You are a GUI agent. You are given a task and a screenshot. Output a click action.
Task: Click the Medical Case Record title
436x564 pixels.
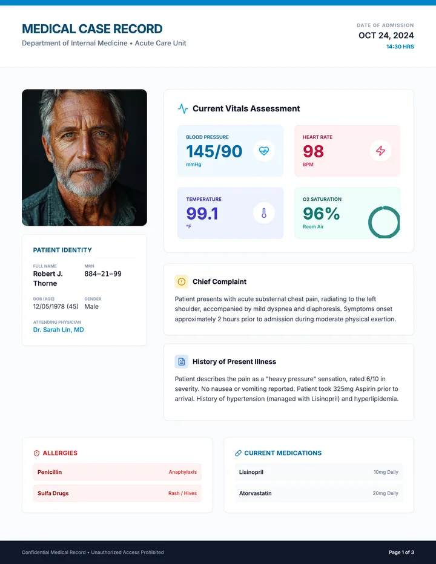pyautogui.click(x=92, y=29)
